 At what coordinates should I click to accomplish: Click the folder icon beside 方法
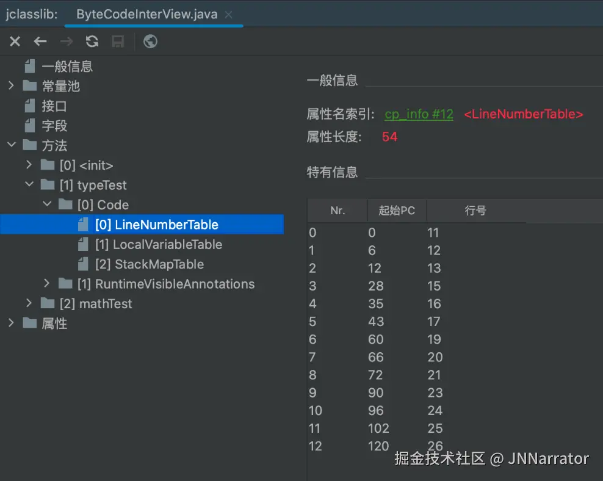[30, 145]
